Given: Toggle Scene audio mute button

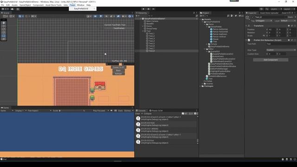Looking at the screenshot, I should [106, 16].
